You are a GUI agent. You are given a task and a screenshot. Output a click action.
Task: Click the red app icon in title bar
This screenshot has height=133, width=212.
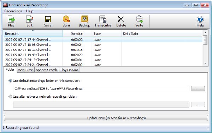tap(5, 5)
